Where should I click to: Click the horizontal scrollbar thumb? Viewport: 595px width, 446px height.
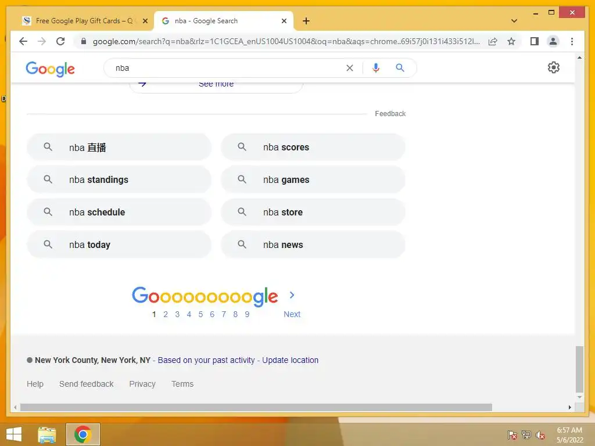tap(256, 407)
